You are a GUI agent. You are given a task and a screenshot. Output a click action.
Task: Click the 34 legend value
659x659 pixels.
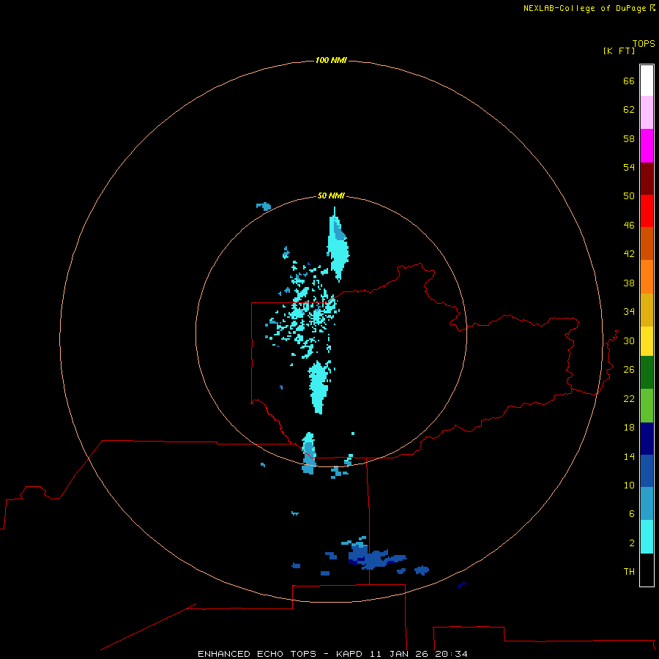pyautogui.click(x=629, y=312)
